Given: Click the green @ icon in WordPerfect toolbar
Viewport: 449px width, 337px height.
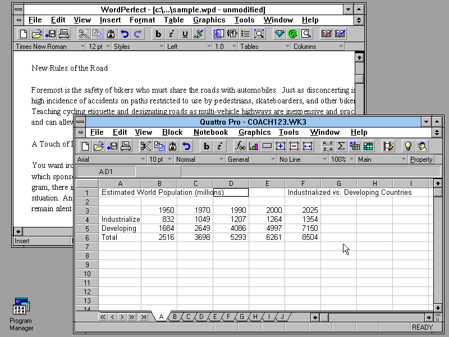Looking at the screenshot, I should [292, 34].
